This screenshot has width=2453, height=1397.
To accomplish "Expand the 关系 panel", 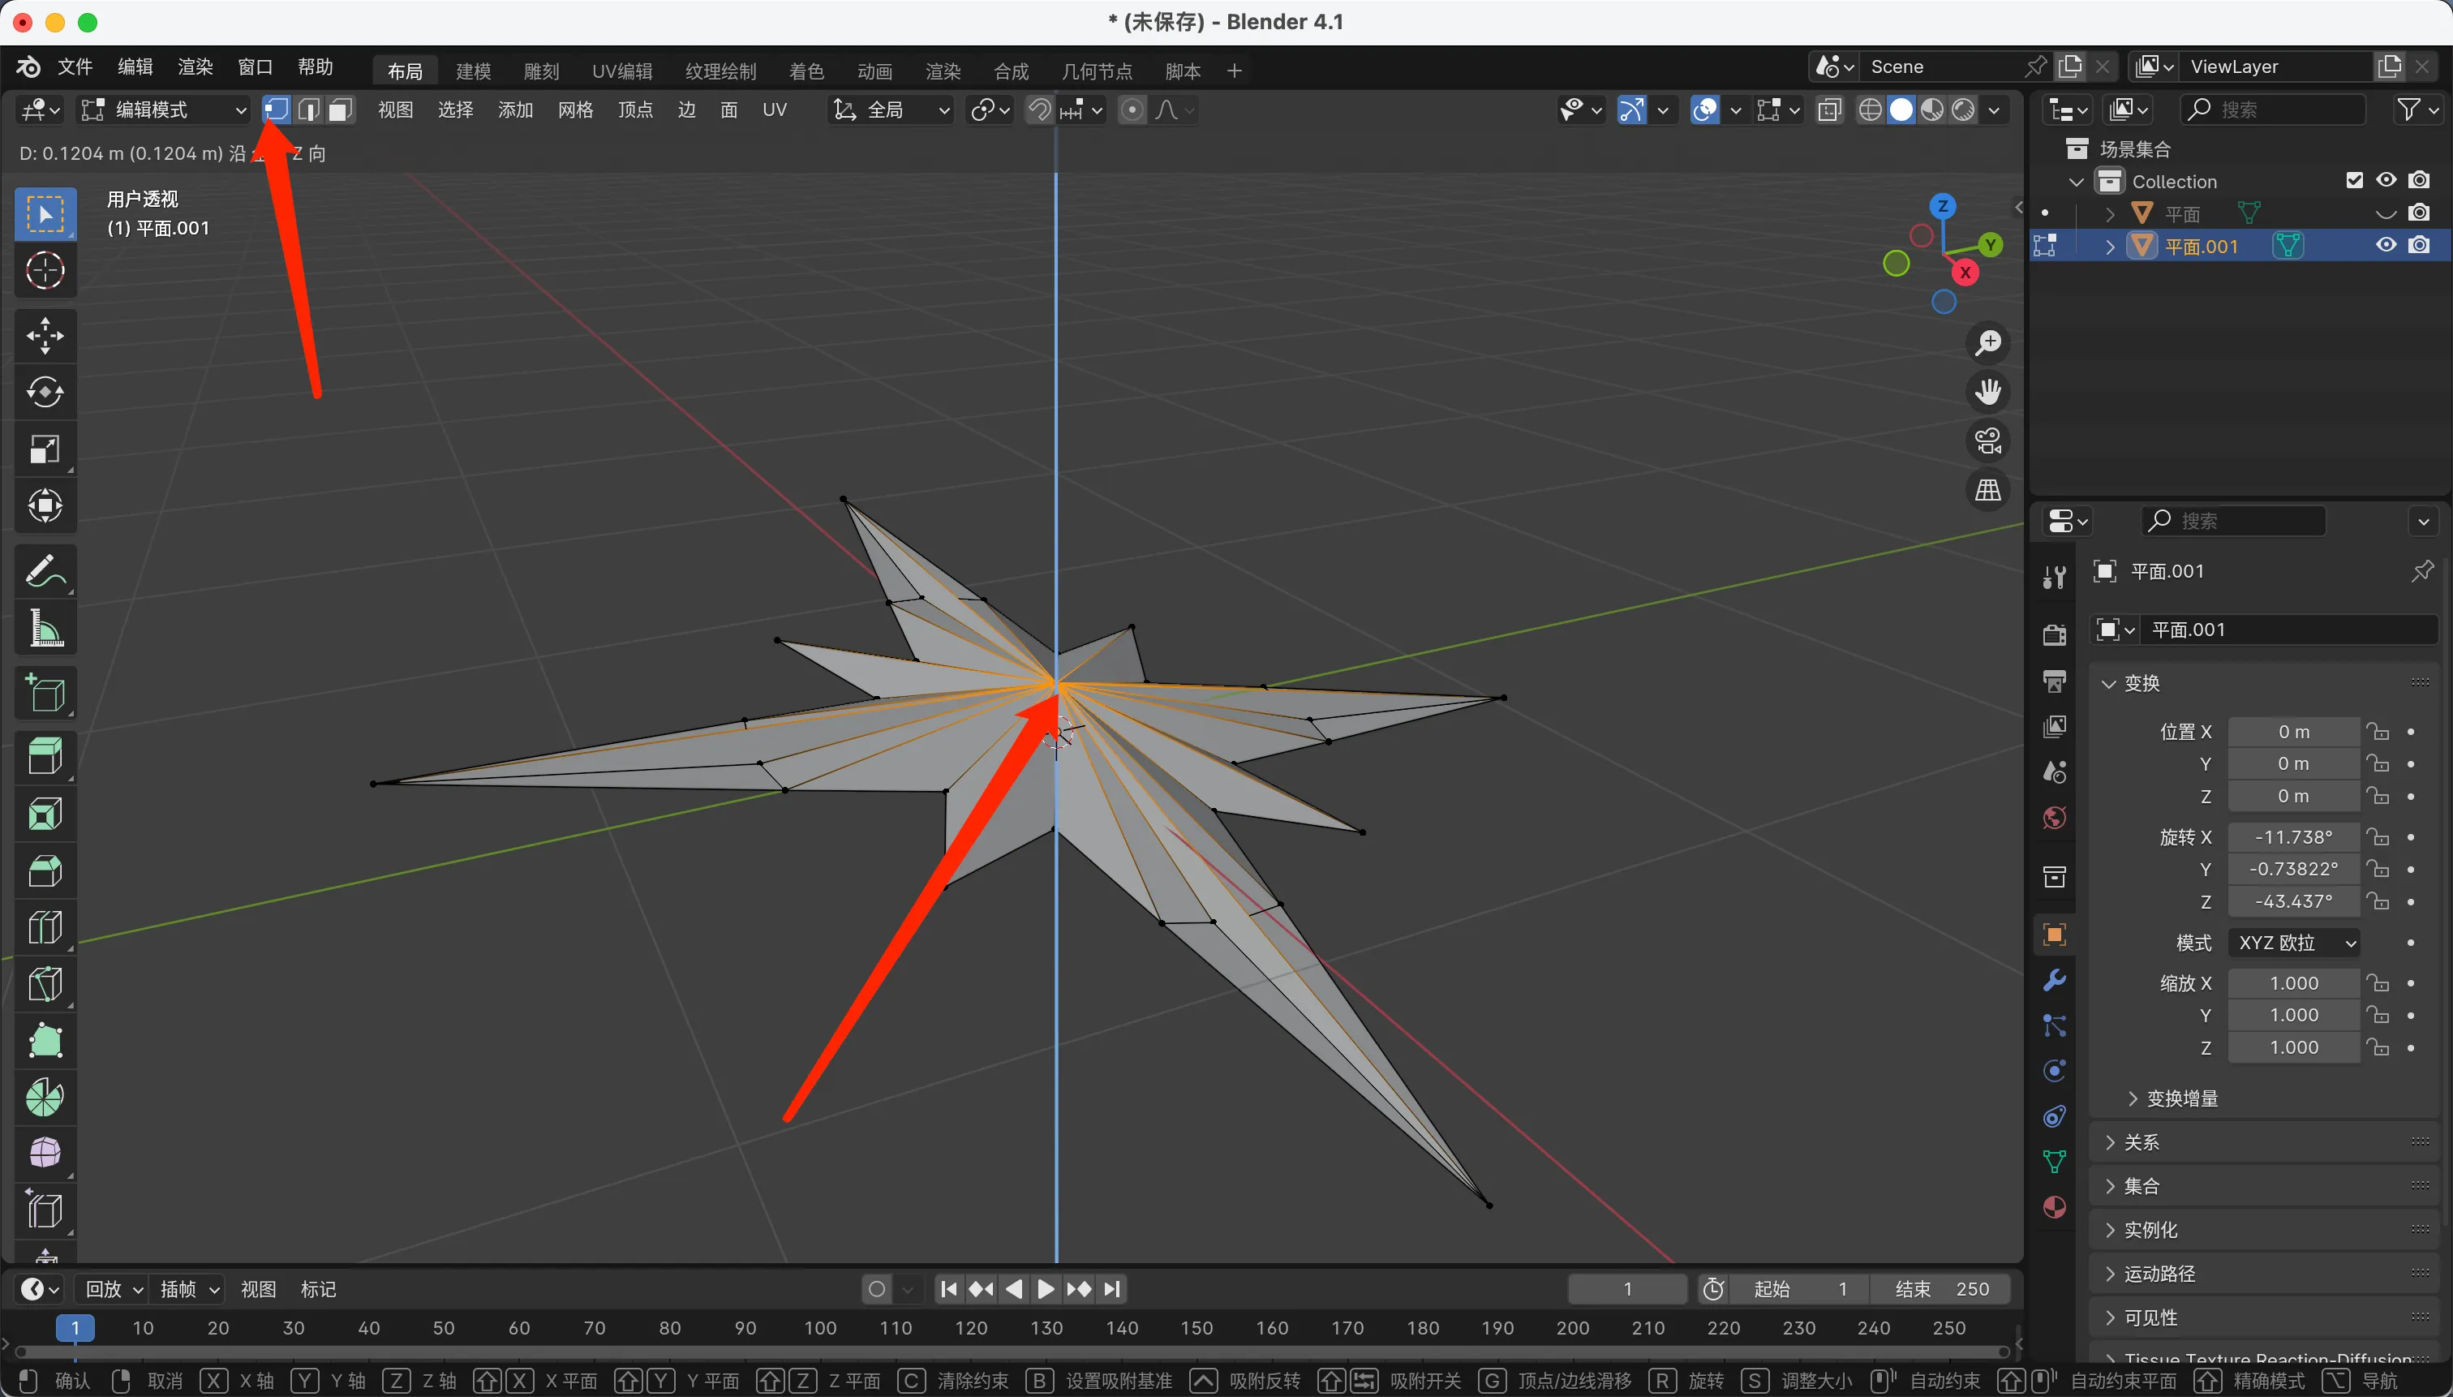I will coord(2142,1141).
